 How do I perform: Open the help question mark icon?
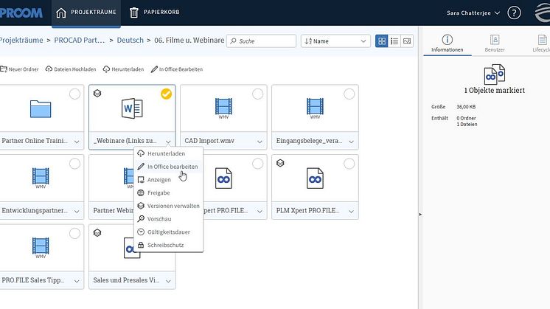tap(514, 13)
